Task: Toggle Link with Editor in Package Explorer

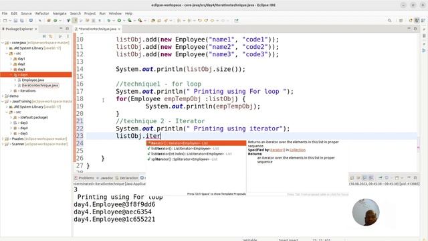Action: tap(51, 36)
